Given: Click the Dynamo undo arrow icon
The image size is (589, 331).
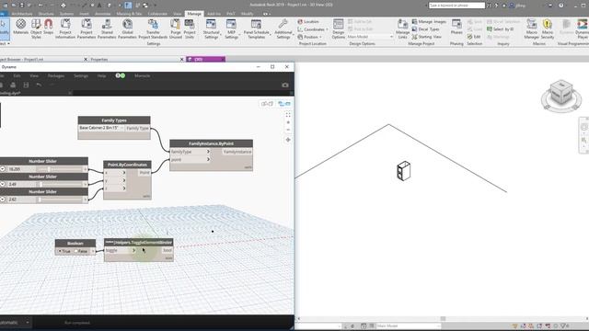Looking at the screenshot, I should (x=39, y=86).
